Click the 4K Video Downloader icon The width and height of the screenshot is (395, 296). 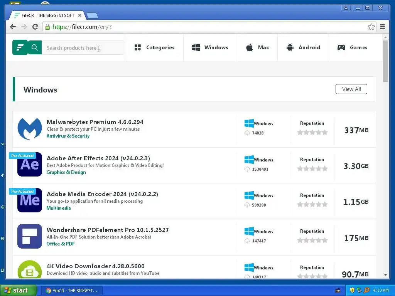click(x=30, y=269)
